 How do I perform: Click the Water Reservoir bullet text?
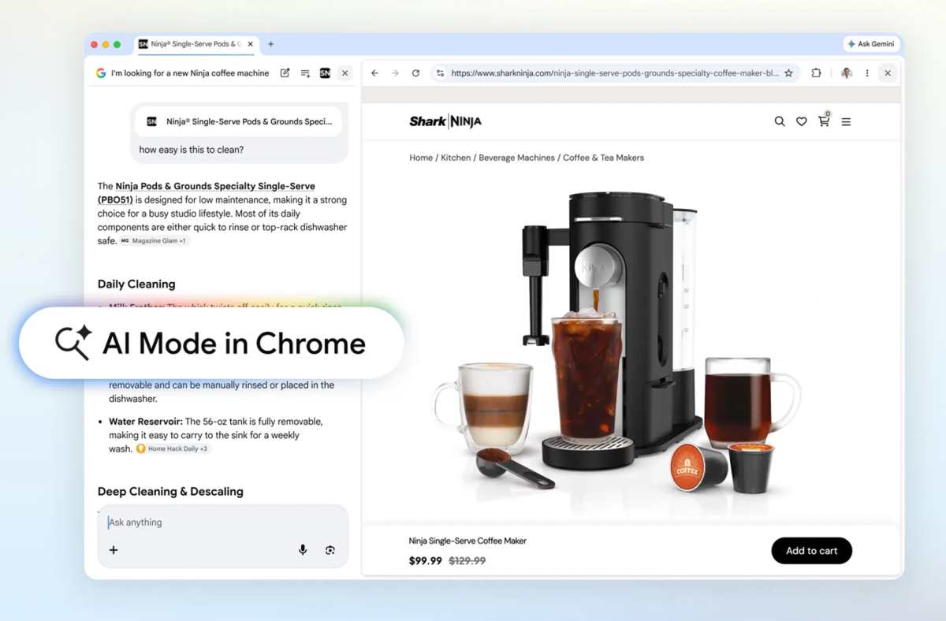[x=216, y=435]
